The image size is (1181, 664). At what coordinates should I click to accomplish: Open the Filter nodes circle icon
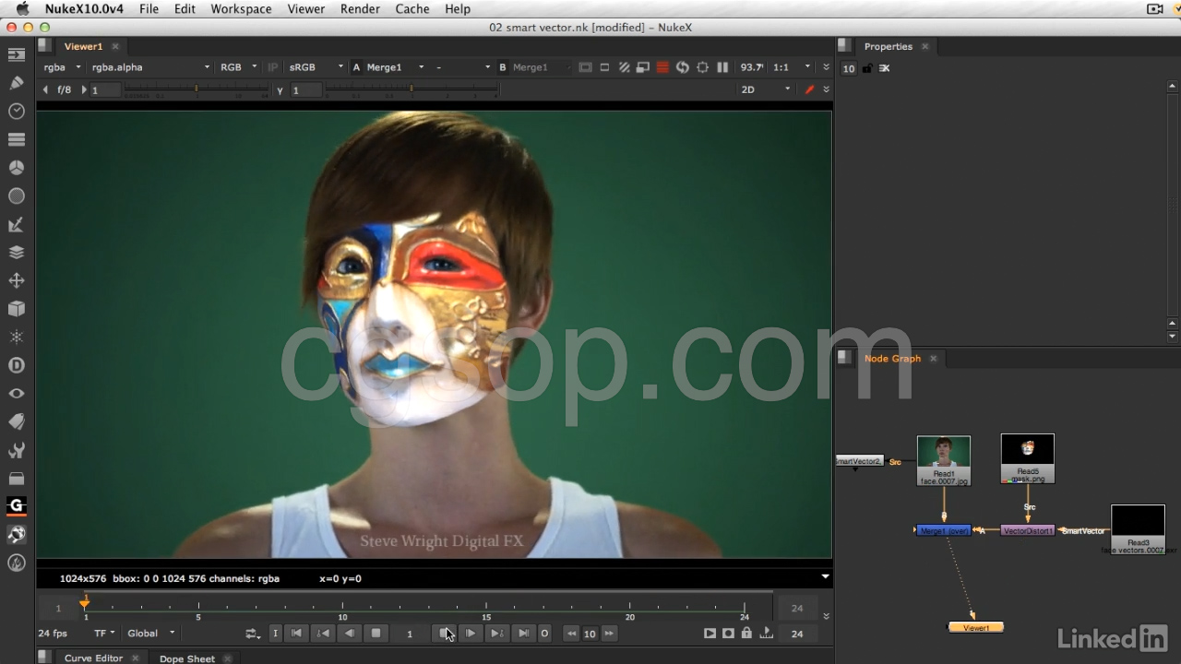17,196
